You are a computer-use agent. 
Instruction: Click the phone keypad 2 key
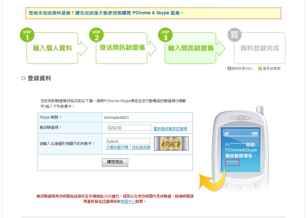[x=240, y=187]
